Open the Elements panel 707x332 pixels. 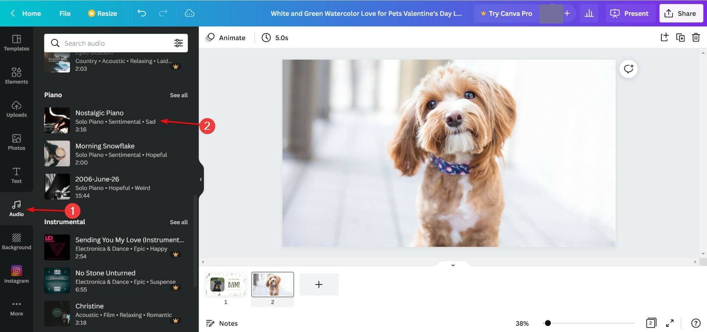[x=16, y=76]
